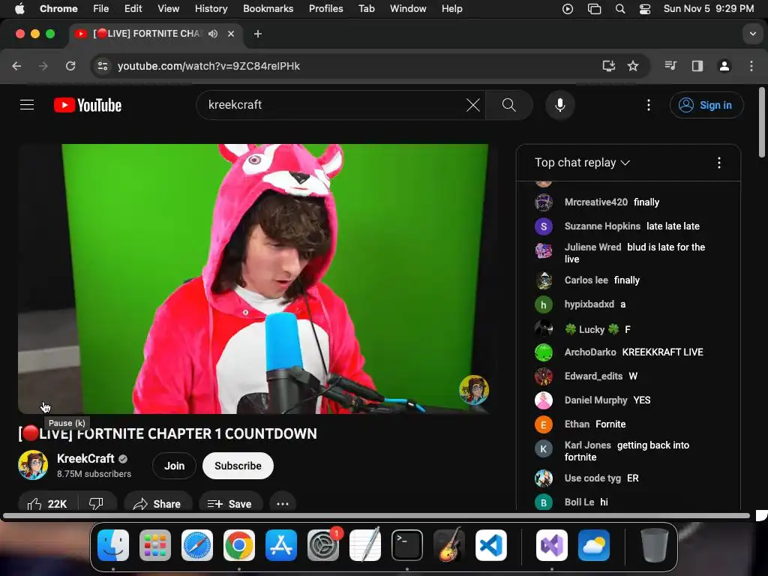768x576 pixels.
Task: Clear the kreekcraft search text
Action: click(472, 105)
